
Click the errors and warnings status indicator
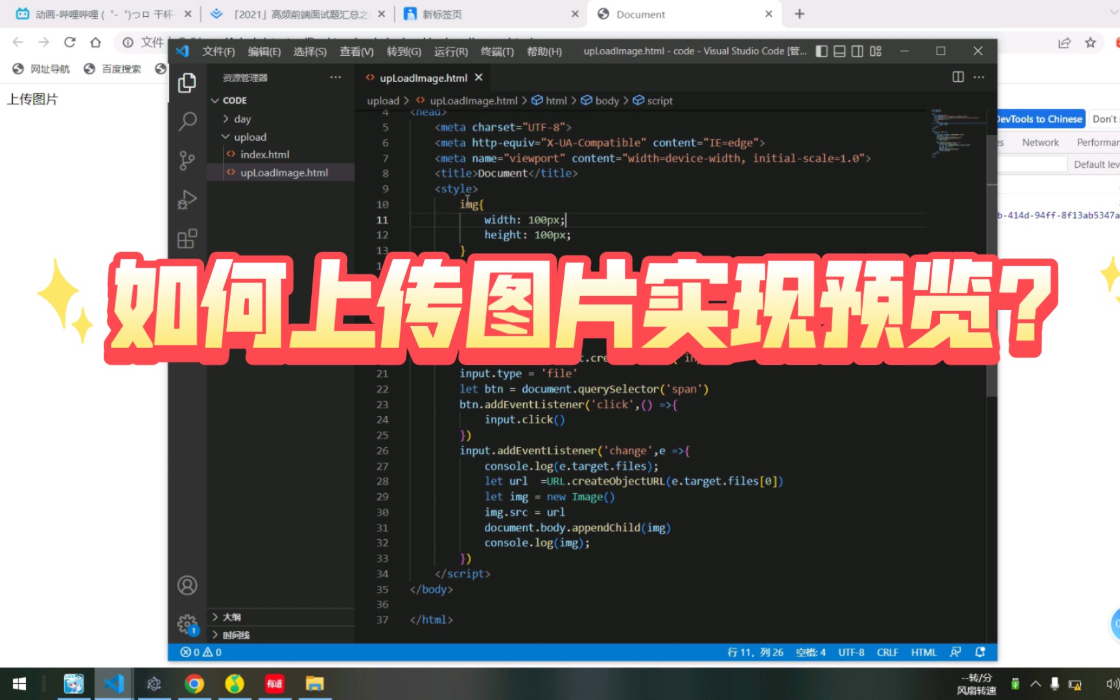click(201, 652)
